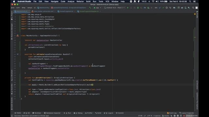Switch to the HomeFragment.kt tab

(66, 11)
